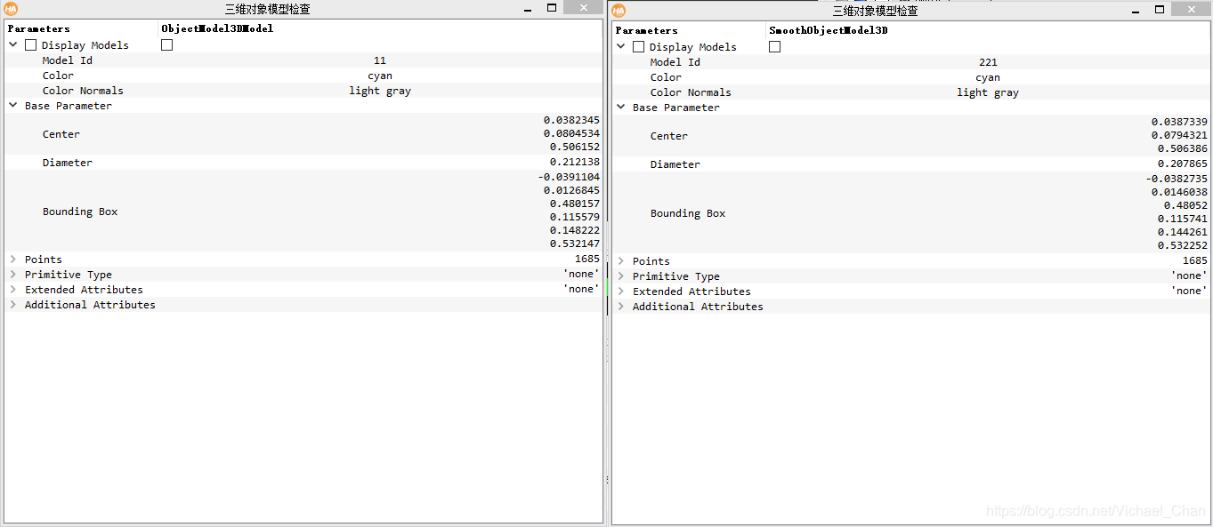Maximize the right 三维对象模型检查 window
Image resolution: width=1213 pixels, height=527 pixels.
[x=1160, y=10]
